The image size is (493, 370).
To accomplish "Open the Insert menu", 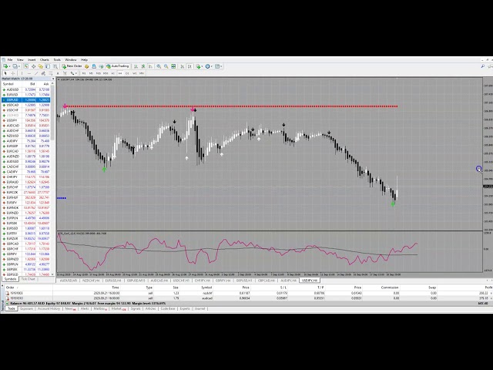I will (32, 59).
